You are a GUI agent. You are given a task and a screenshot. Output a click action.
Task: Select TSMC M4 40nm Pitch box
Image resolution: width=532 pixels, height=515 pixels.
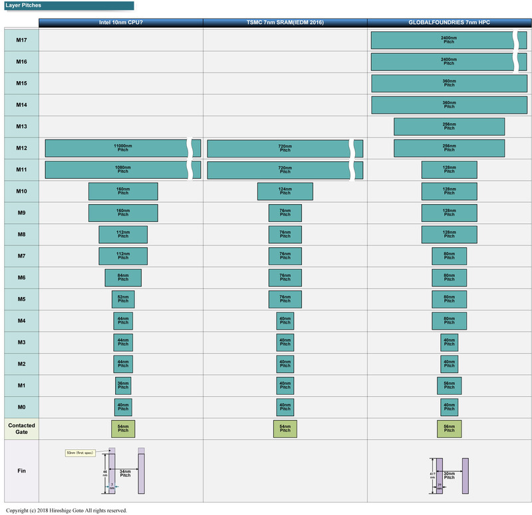tap(285, 321)
